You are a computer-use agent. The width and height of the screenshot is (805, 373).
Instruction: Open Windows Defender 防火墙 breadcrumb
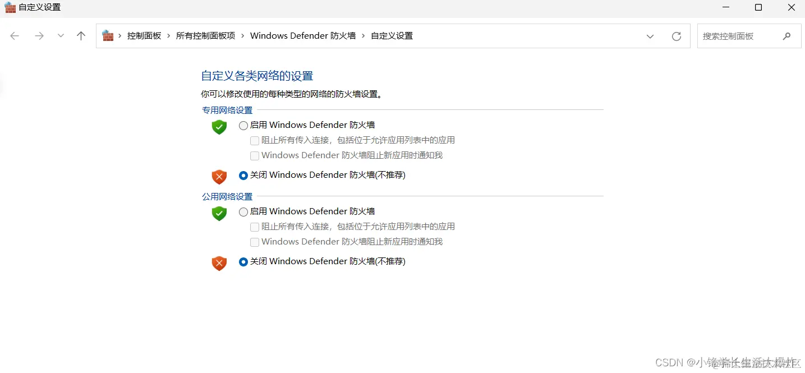(303, 36)
